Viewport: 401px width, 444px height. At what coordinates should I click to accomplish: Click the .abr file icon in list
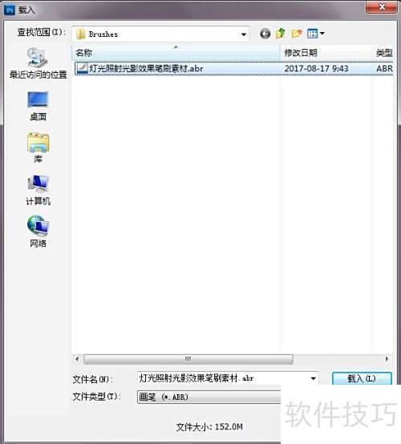pos(82,69)
